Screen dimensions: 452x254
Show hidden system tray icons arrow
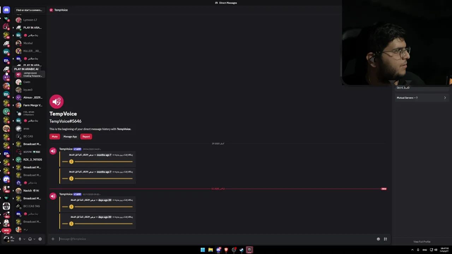click(412, 250)
